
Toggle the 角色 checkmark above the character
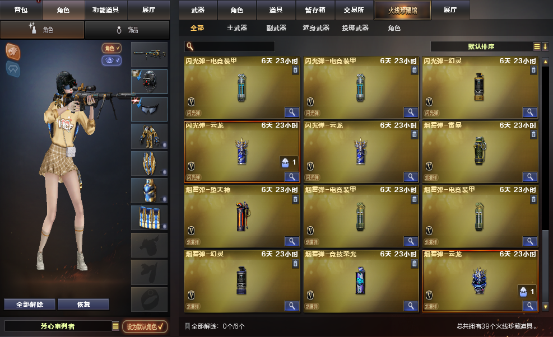[x=112, y=48]
